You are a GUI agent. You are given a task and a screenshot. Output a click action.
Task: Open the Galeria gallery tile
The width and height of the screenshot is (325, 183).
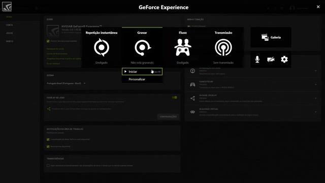[271, 37]
